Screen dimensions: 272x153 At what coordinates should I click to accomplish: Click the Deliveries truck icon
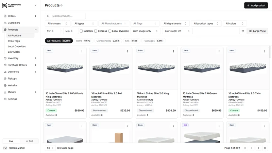(5, 72)
